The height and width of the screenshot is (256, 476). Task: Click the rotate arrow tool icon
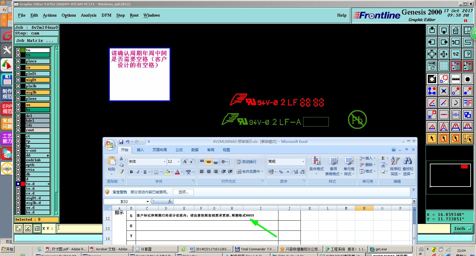point(456,103)
